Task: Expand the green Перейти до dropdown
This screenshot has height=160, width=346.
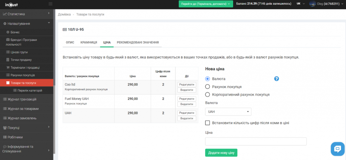Action: (x=206, y=4)
